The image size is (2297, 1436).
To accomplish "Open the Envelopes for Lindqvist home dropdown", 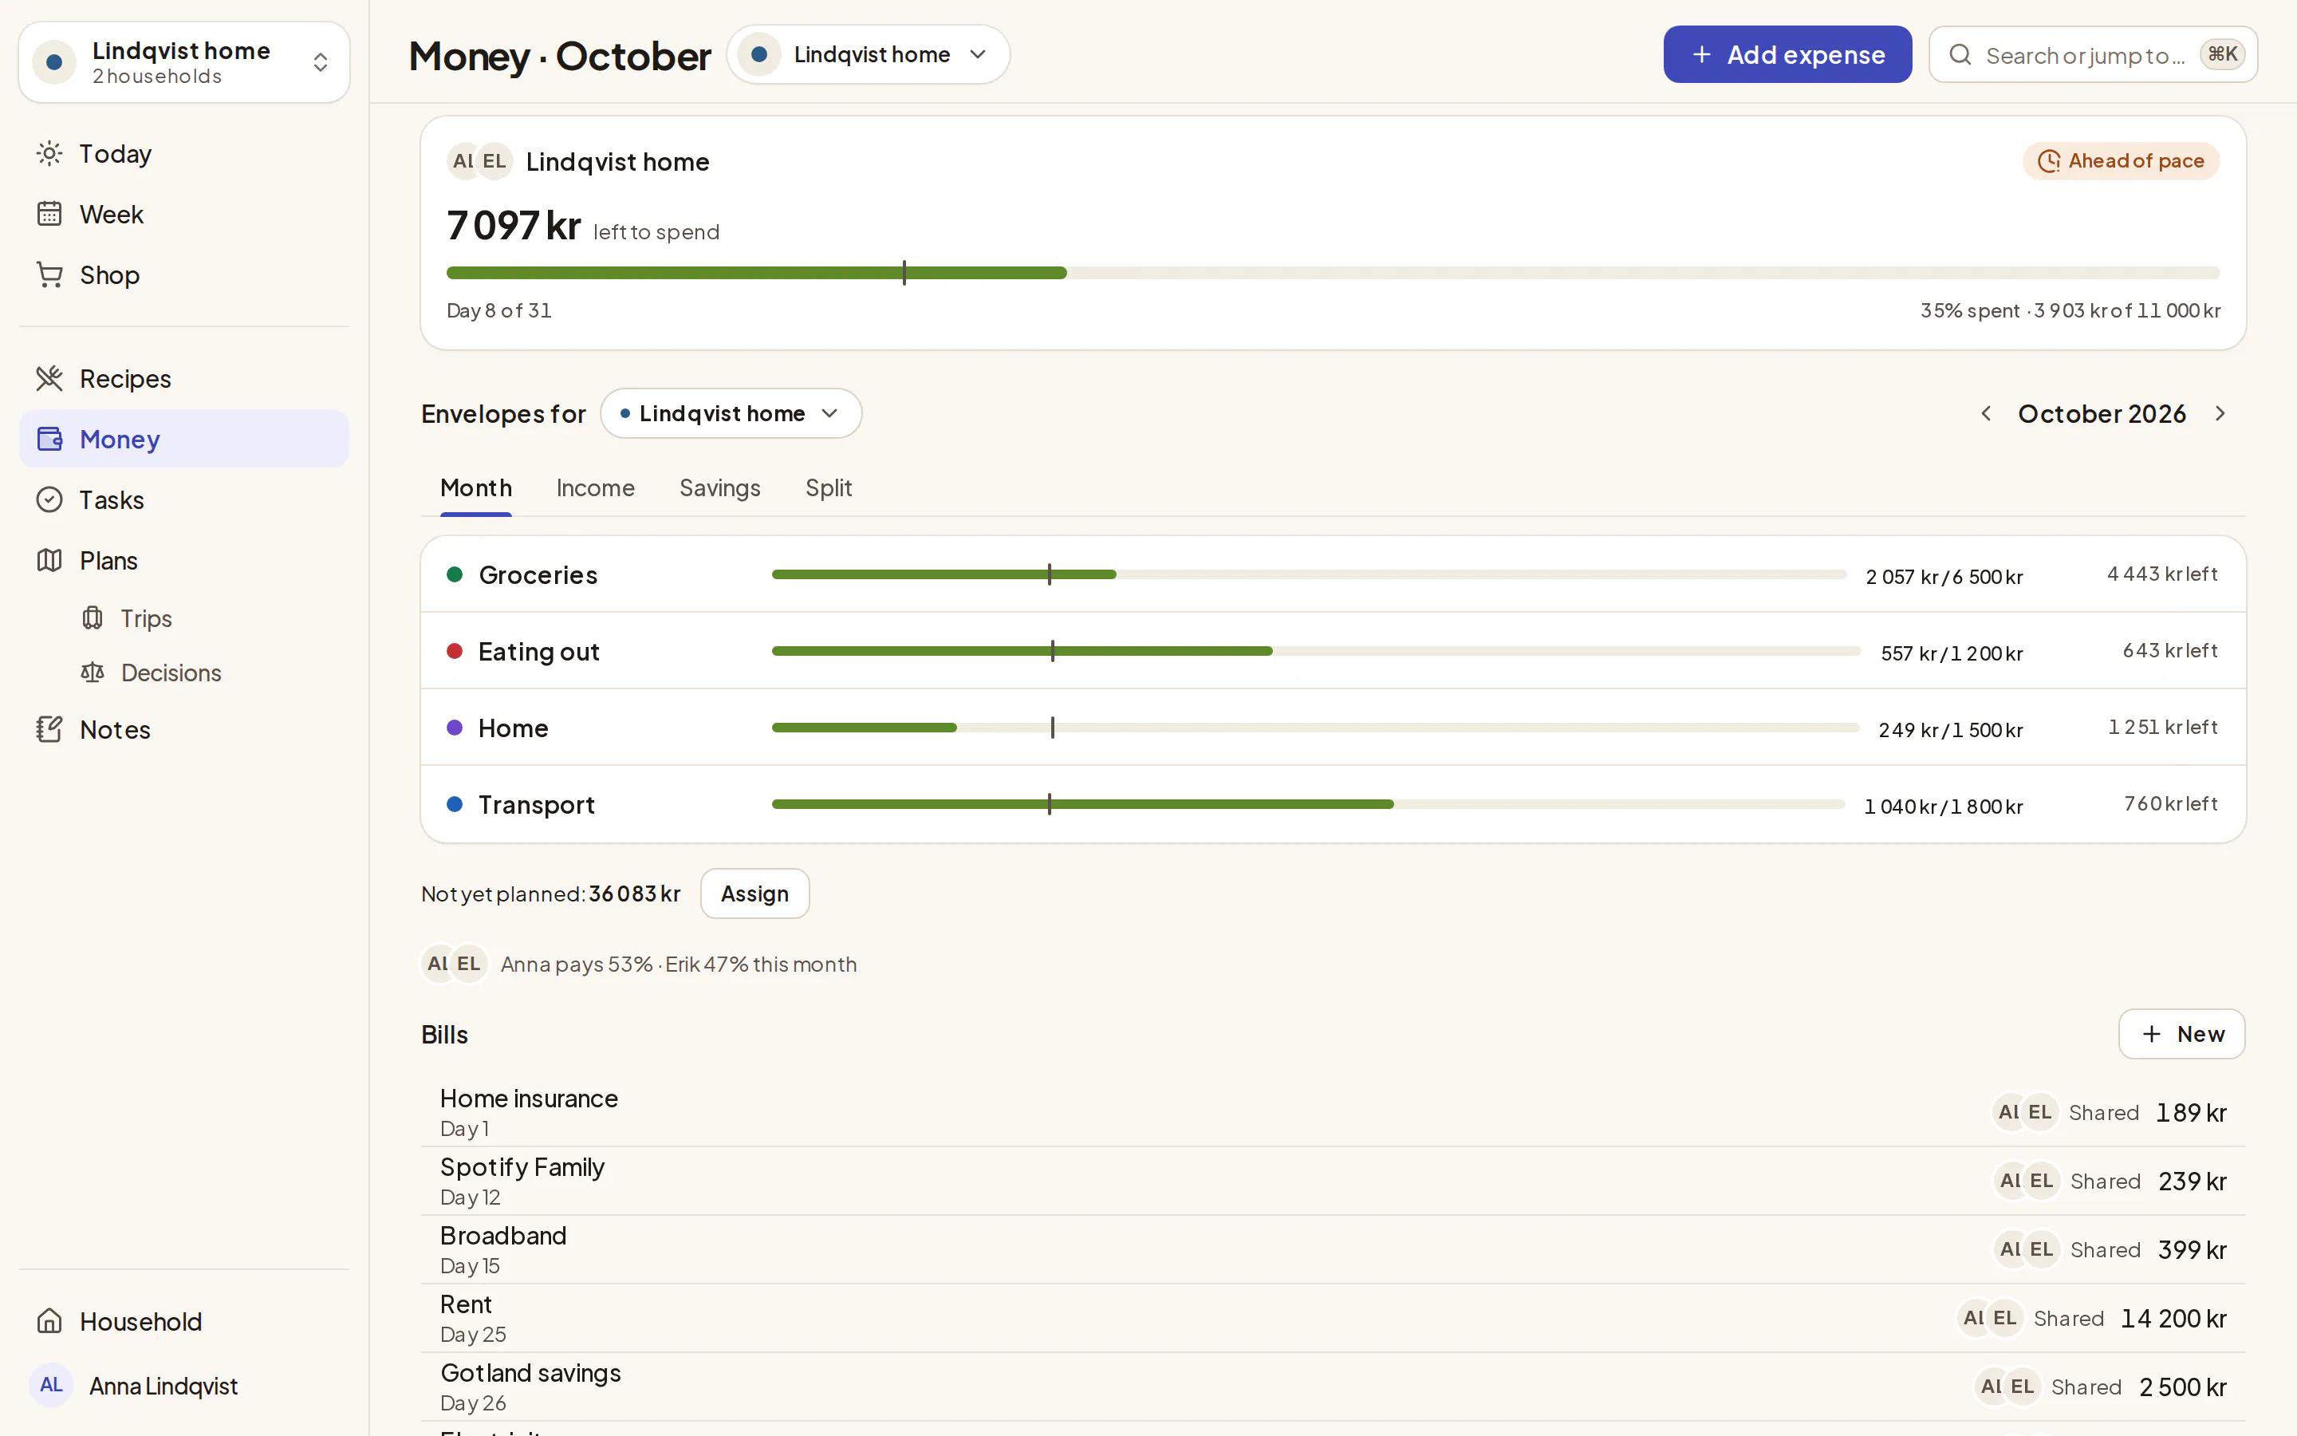I will pos(731,413).
